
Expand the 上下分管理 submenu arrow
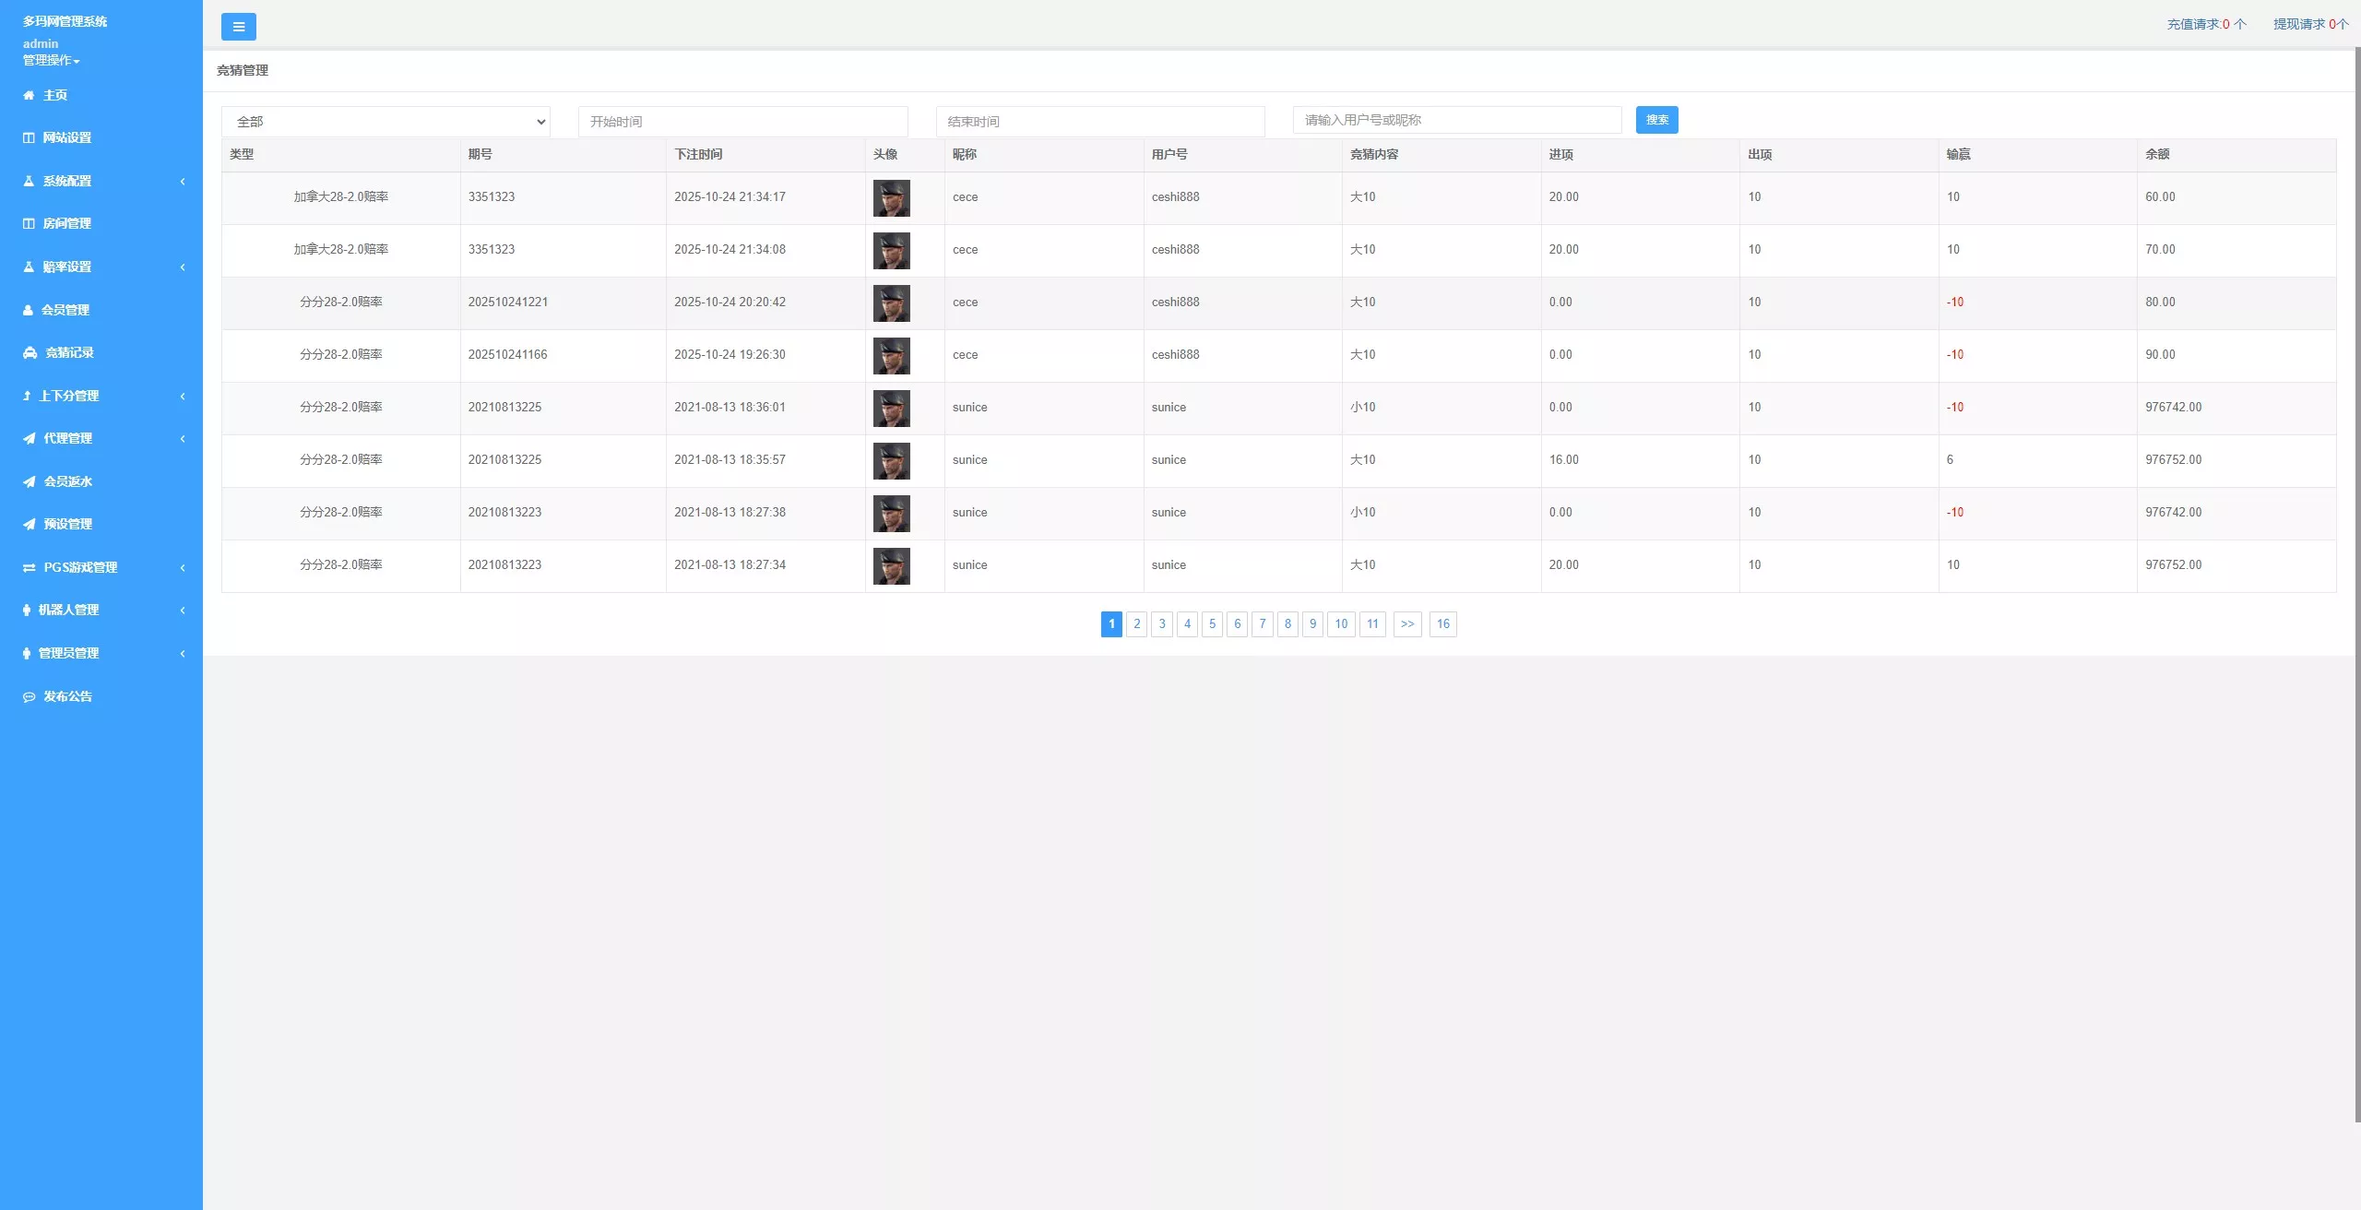(183, 396)
